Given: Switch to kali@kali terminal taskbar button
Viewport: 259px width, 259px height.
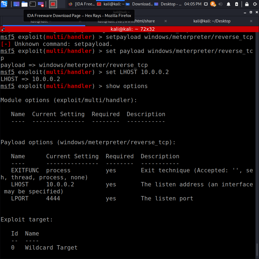Looking at the screenshot, I should (x=111, y=4).
